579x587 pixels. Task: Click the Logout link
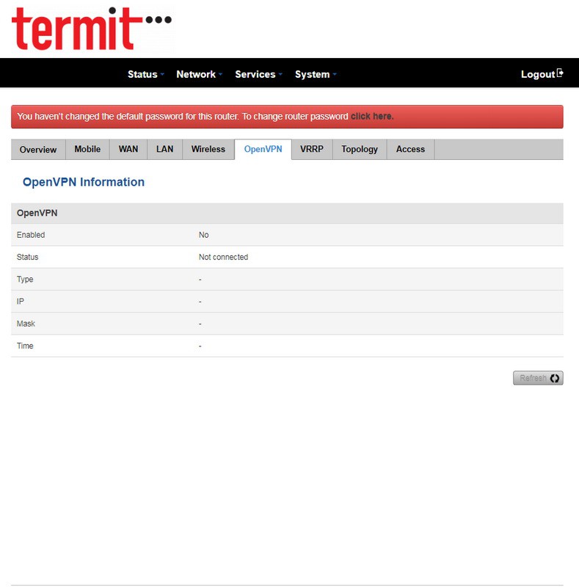tap(537, 74)
